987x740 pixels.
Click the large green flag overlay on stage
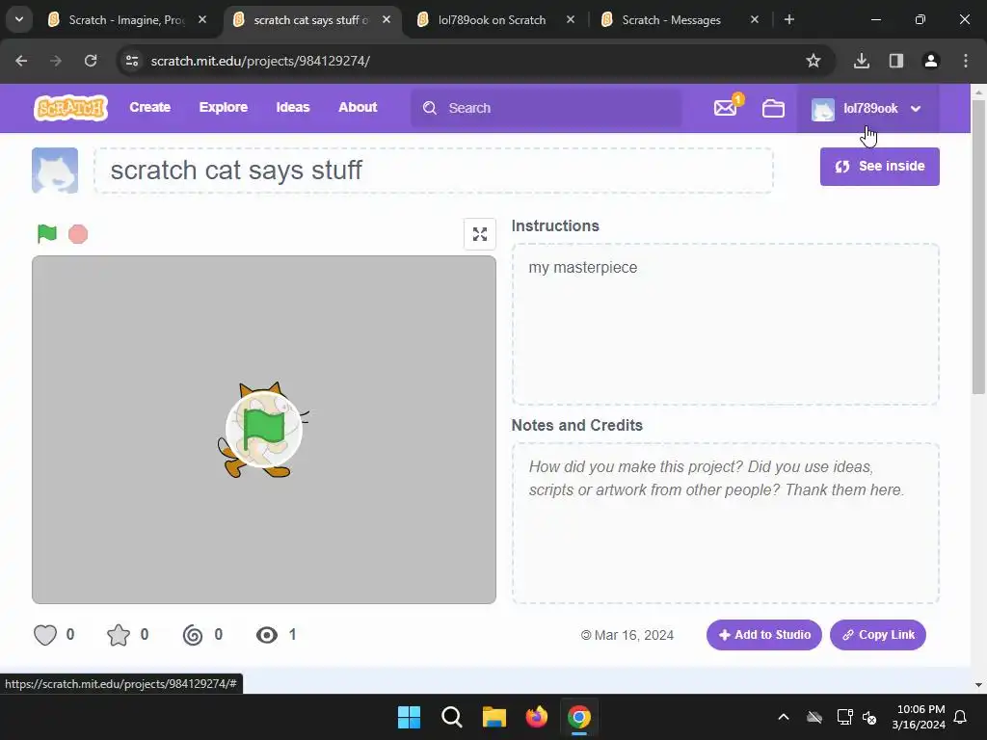(x=264, y=429)
